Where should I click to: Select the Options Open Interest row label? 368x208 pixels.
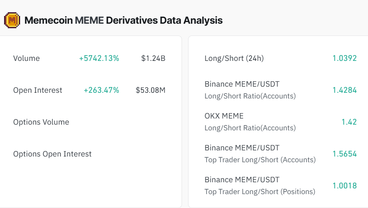[52, 154]
